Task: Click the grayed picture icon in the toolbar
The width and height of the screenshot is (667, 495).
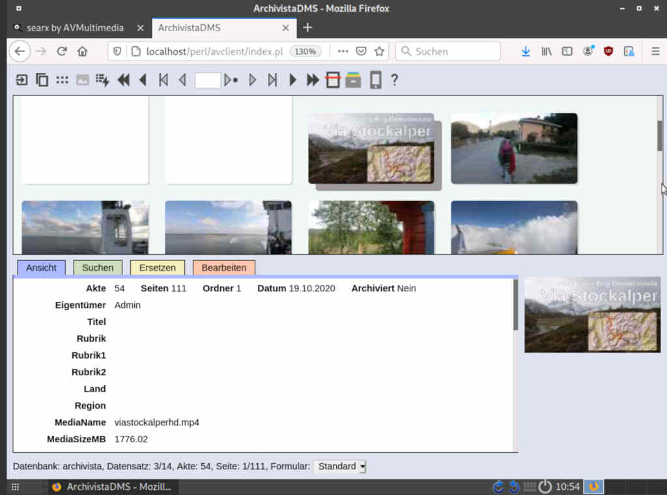Action: tap(83, 80)
